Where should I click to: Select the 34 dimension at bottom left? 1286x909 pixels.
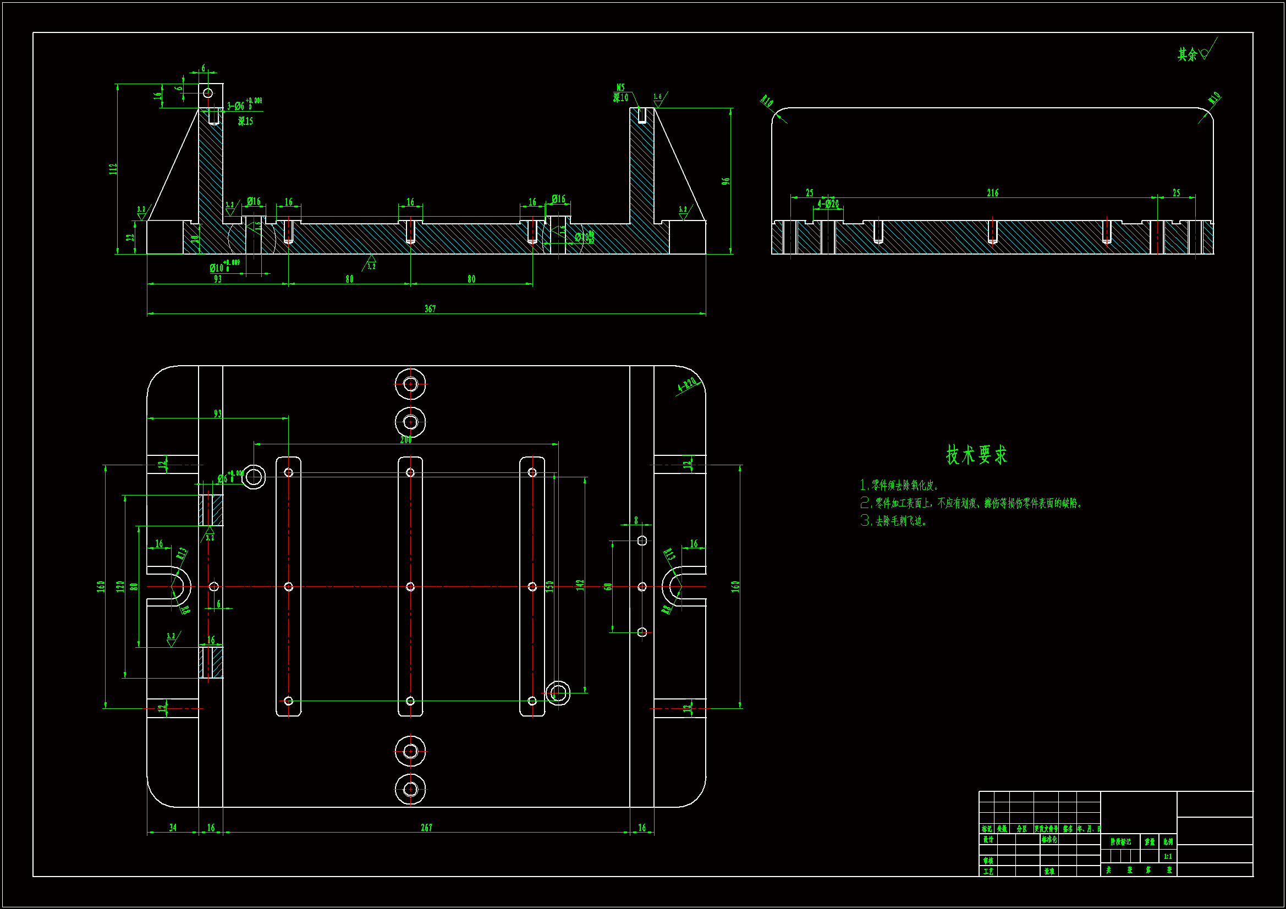[x=173, y=828]
